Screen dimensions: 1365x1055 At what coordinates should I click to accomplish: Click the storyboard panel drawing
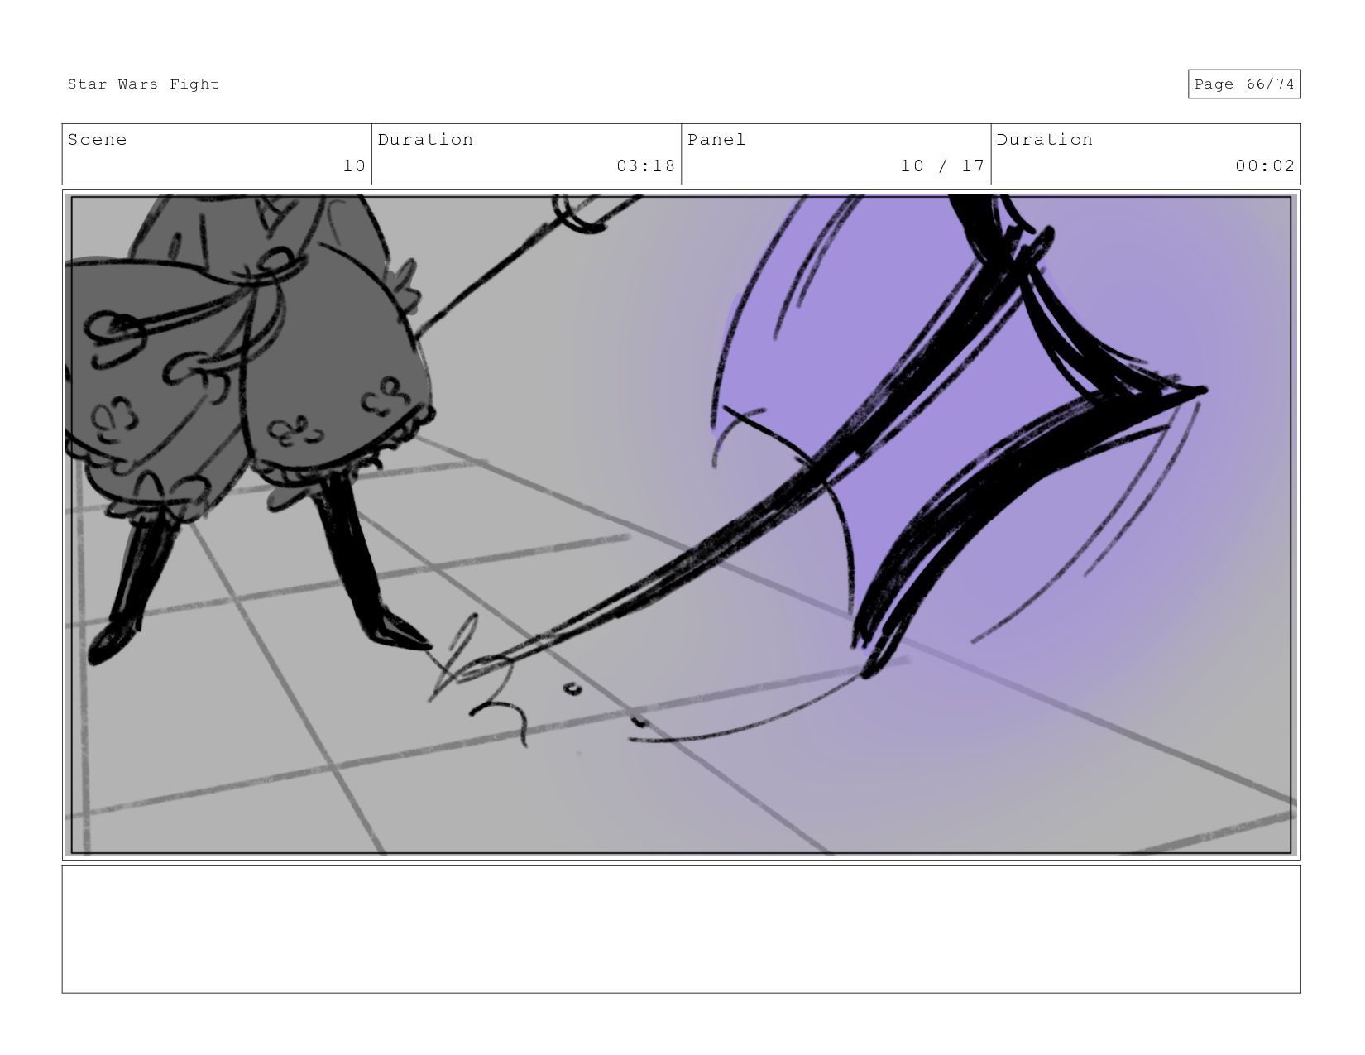[681, 525]
